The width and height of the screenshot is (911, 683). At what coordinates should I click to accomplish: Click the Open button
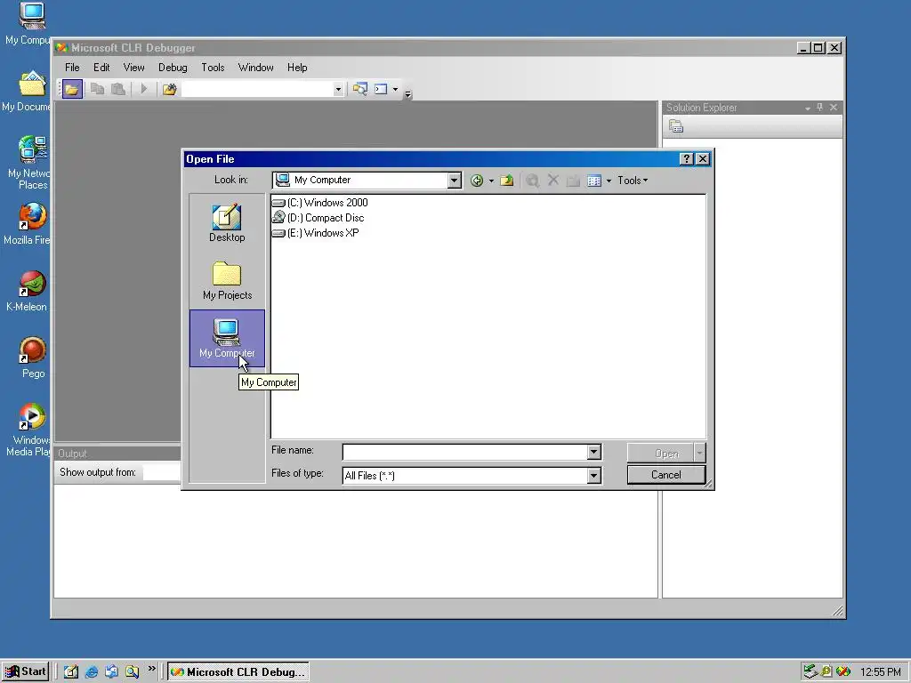660,453
